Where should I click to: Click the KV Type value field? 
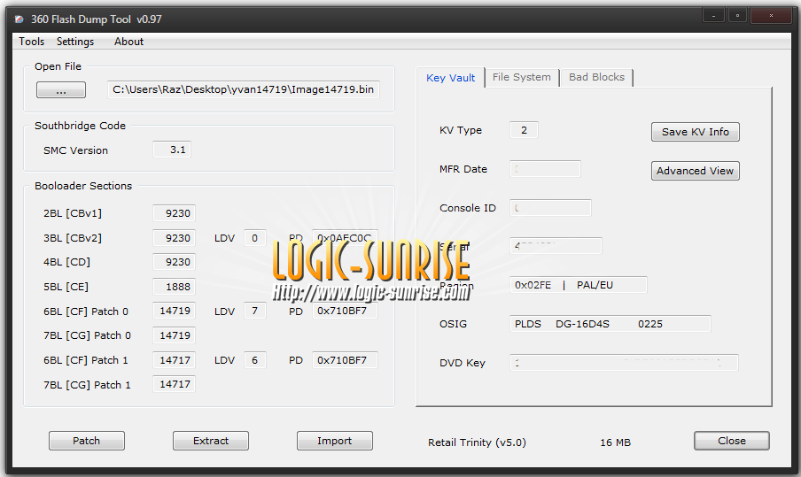click(x=524, y=130)
